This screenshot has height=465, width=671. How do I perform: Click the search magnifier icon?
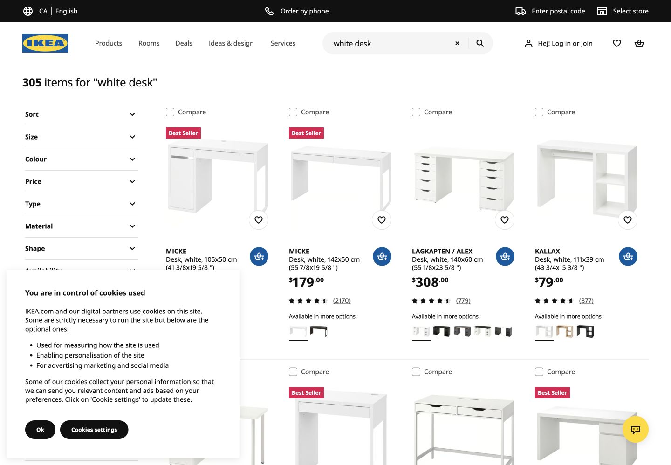480,43
